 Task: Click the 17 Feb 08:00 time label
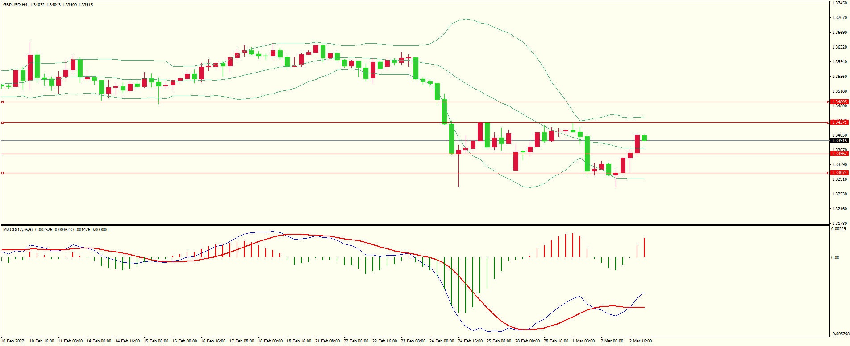[x=242, y=341]
